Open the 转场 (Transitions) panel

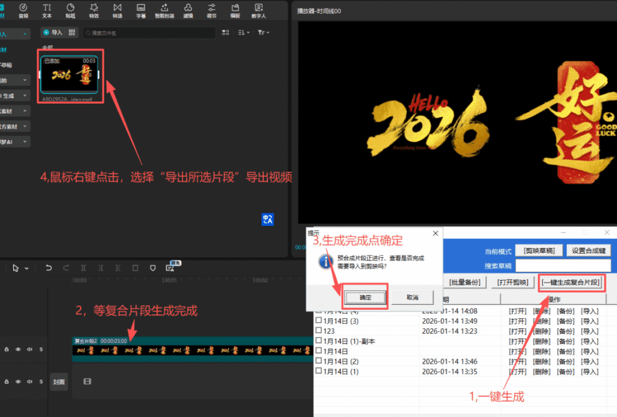(119, 10)
